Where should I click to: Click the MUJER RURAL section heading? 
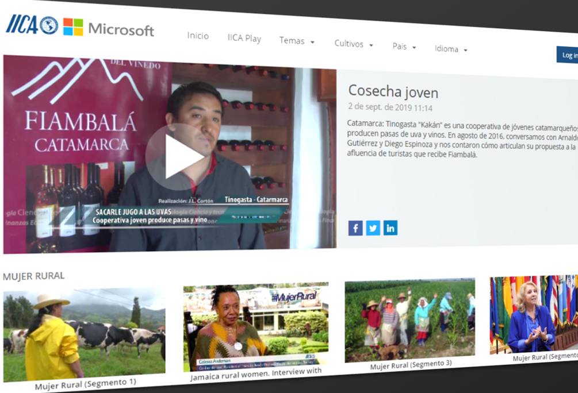click(33, 276)
